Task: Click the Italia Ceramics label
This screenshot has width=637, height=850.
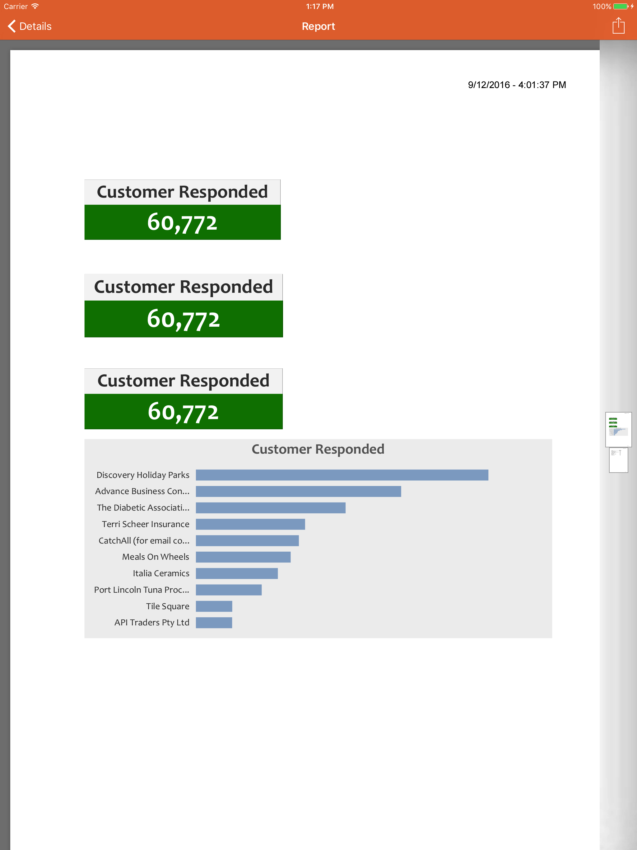Action: [161, 573]
